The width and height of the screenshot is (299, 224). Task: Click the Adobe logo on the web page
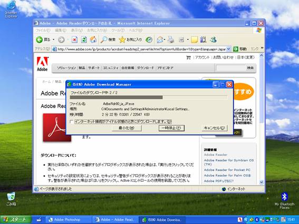pyautogui.click(x=42, y=64)
